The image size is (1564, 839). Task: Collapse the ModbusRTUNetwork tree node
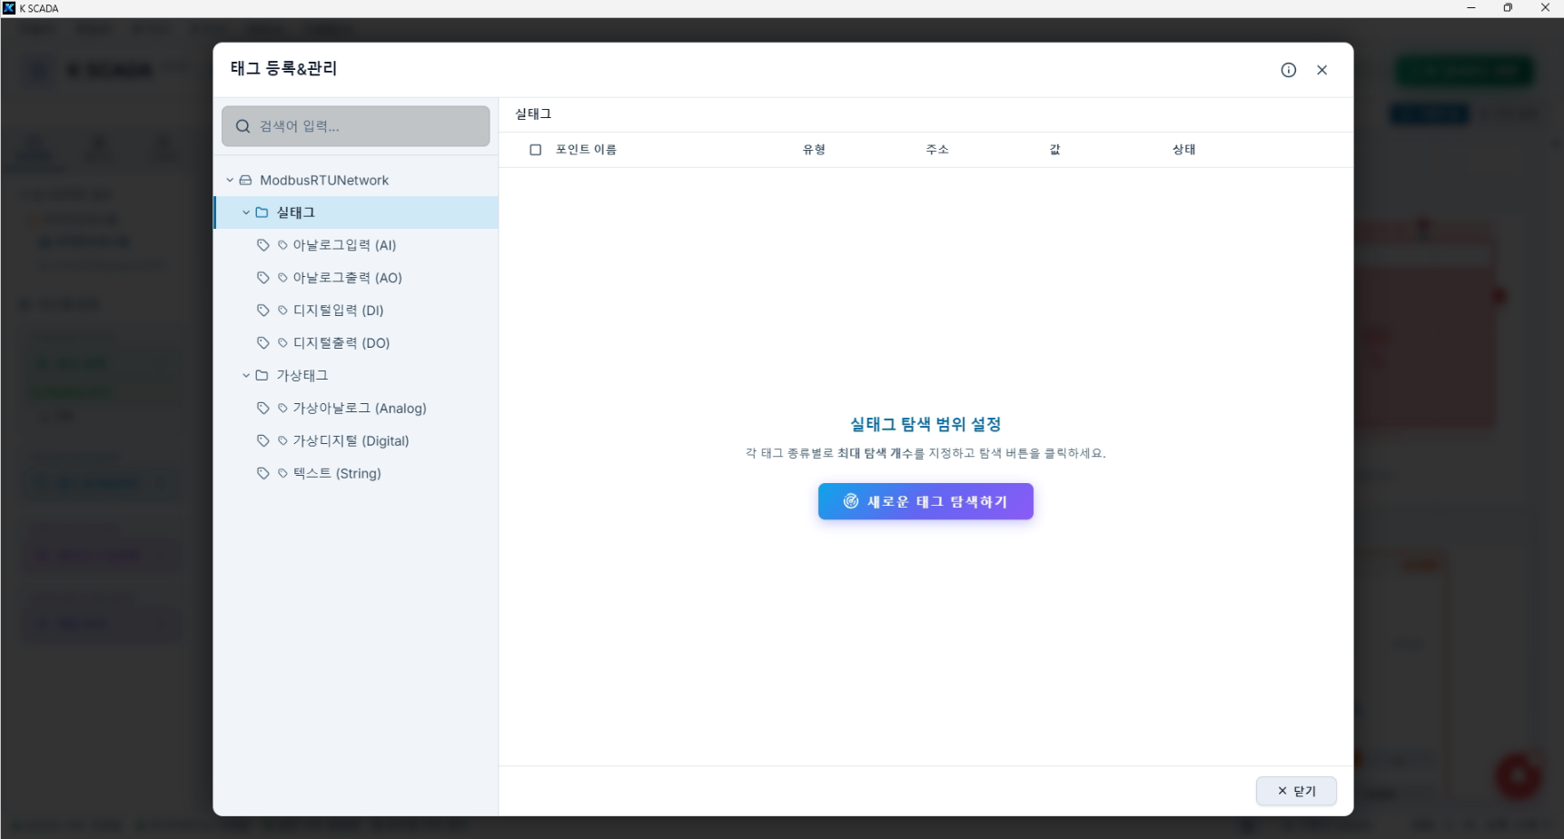(x=229, y=180)
